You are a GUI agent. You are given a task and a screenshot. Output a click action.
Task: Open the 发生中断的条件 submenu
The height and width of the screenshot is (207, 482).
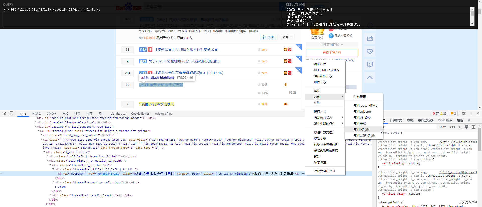(325, 124)
